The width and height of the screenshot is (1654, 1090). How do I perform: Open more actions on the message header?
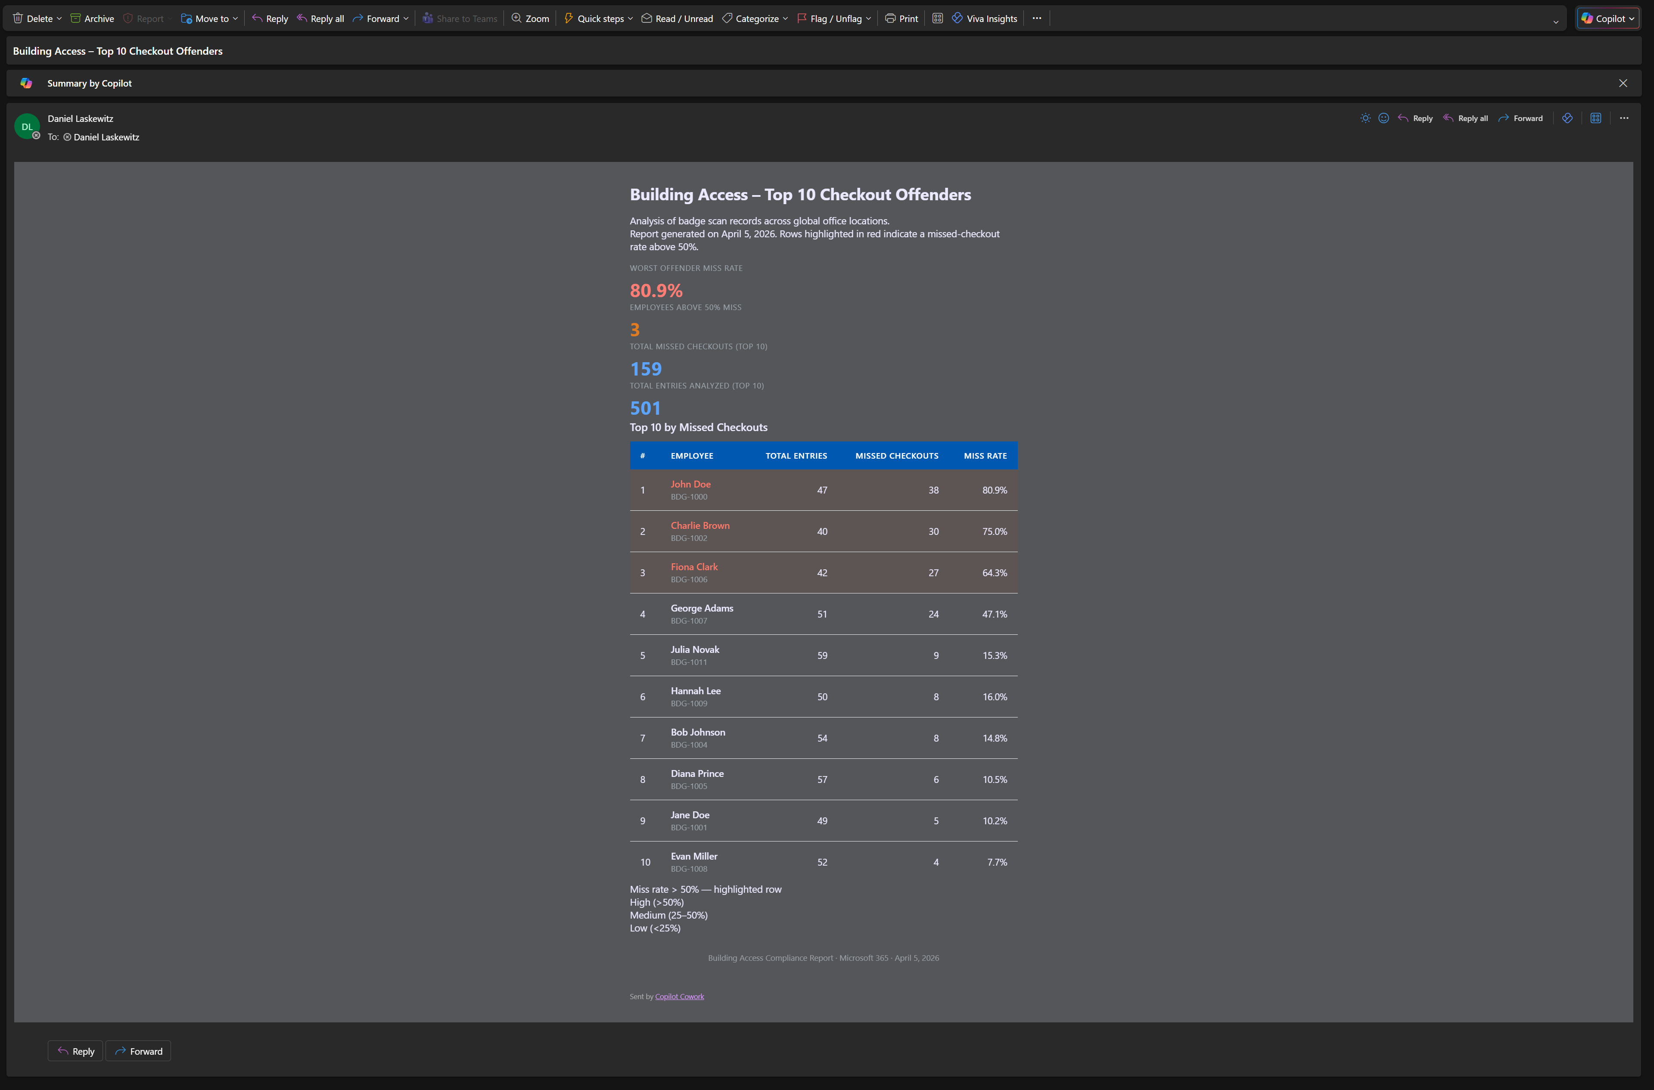[x=1625, y=118]
